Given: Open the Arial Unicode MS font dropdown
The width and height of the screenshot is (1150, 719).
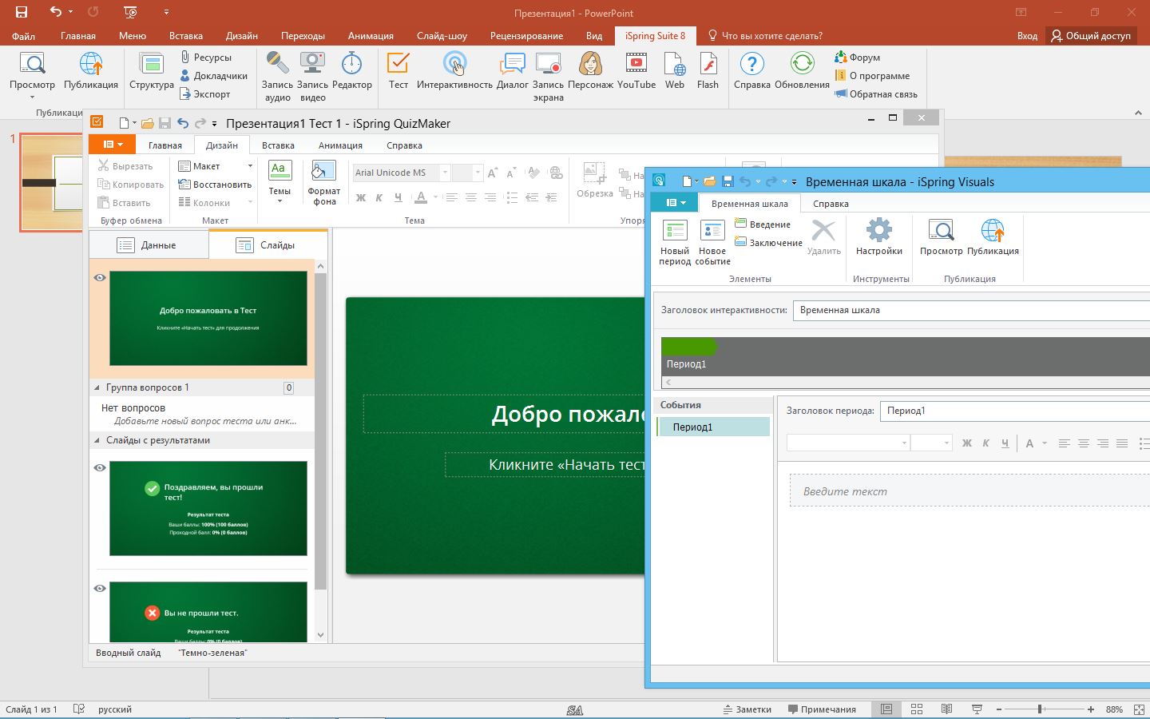Looking at the screenshot, I should [x=445, y=173].
